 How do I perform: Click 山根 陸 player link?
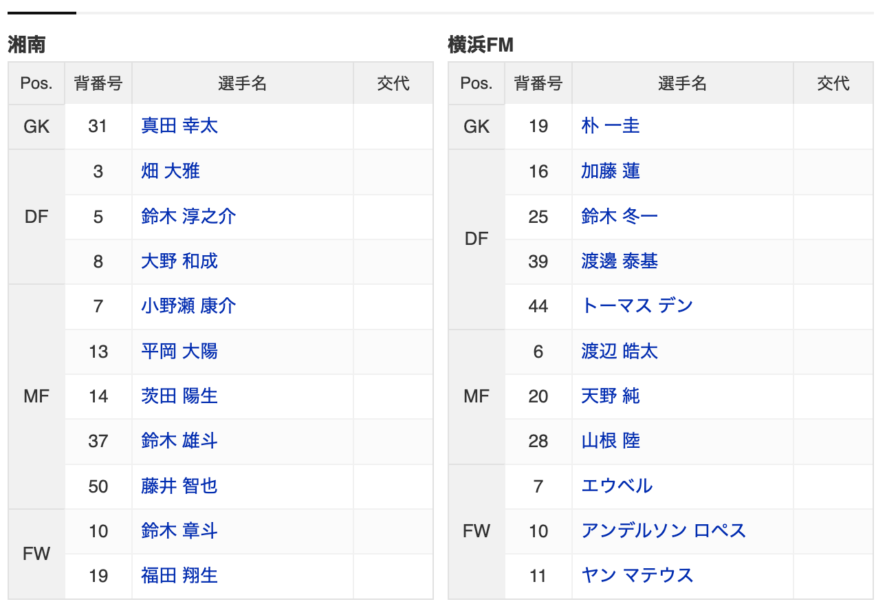click(611, 440)
